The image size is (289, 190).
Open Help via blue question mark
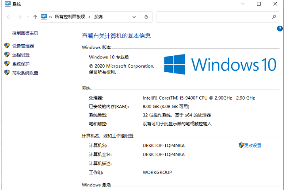(x=280, y=28)
